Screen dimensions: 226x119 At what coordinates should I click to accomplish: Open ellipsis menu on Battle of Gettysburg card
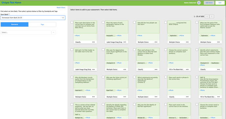tap(156, 97)
